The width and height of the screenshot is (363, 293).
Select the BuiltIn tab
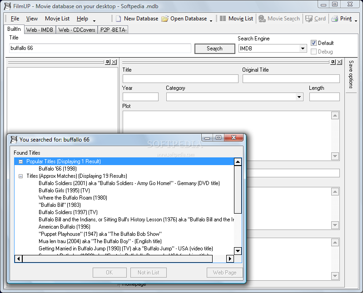(x=14, y=29)
